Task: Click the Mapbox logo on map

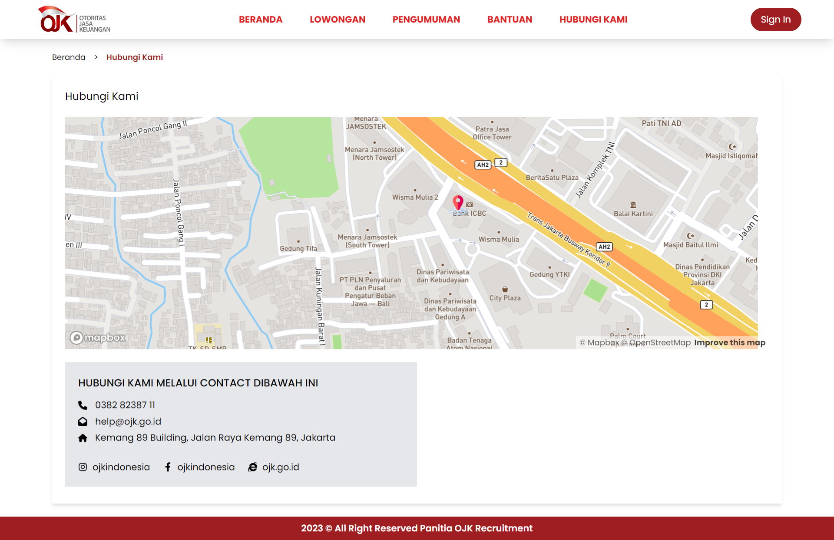Action: click(98, 338)
